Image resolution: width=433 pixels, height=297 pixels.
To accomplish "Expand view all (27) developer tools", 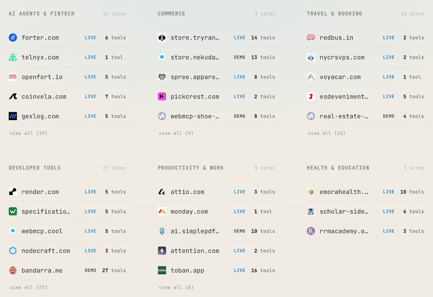I will pyautogui.click(x=28, y=287).
